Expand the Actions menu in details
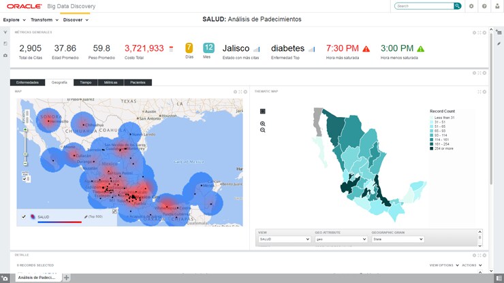Image resolution: width=504 pixels, height=283 pixels. pos(471,265)
